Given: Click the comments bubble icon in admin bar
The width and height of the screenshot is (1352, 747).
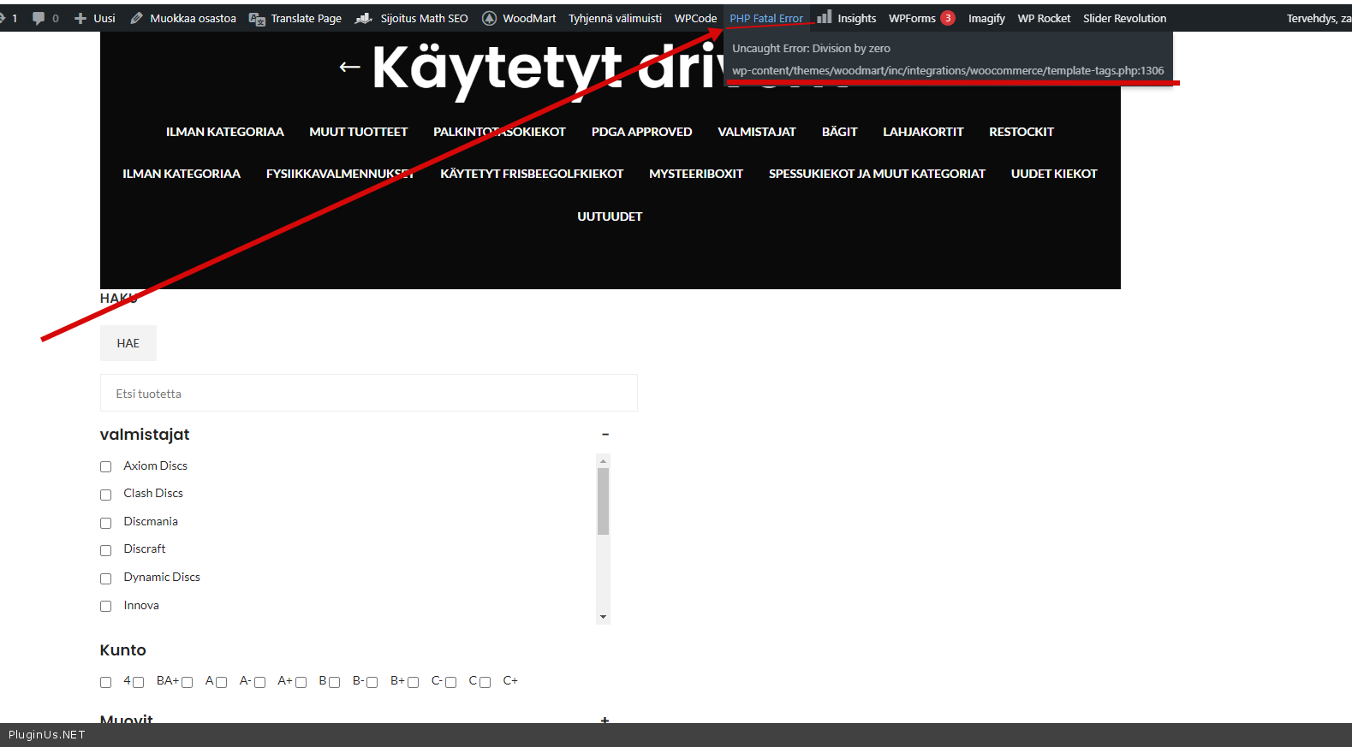Looking at the screenshot, I should click(x=39, y=18).
